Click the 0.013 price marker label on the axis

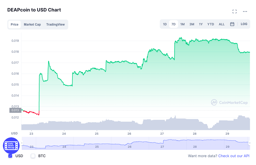click(15, 110)
